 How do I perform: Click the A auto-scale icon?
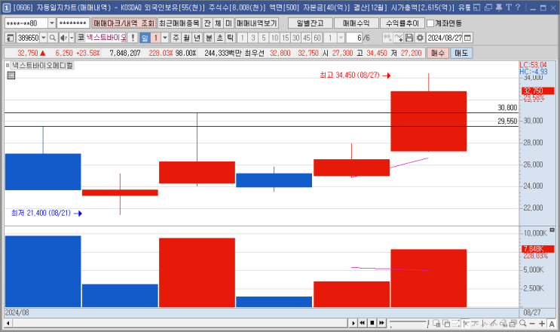click(552, 324)
